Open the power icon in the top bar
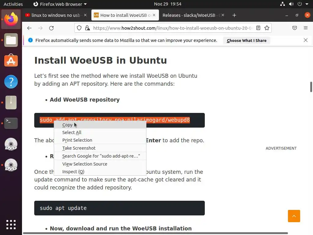 [x=300, y=4]
